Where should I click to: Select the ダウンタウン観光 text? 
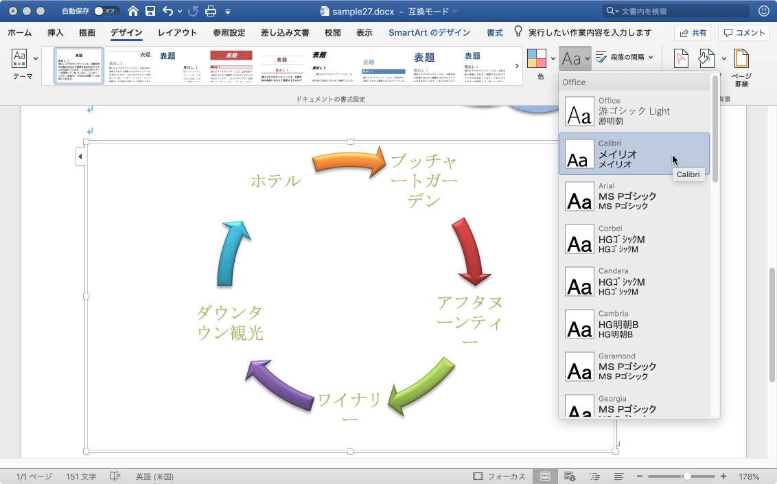(230, 323)
